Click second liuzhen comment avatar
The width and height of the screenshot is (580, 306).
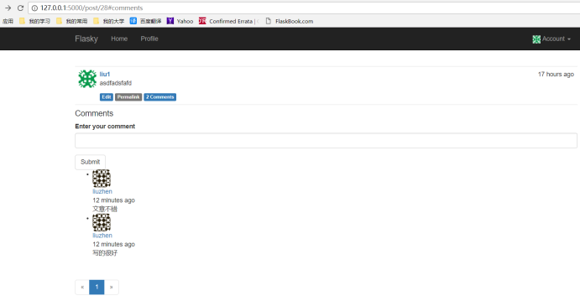pos(102,222)
